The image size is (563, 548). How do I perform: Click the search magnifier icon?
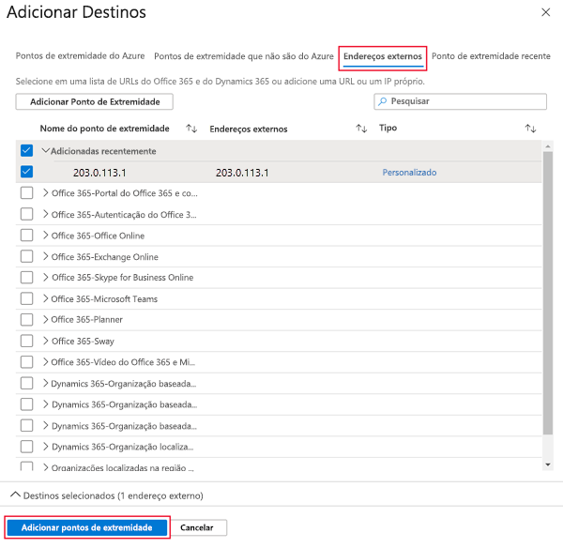tap(383, 101)
